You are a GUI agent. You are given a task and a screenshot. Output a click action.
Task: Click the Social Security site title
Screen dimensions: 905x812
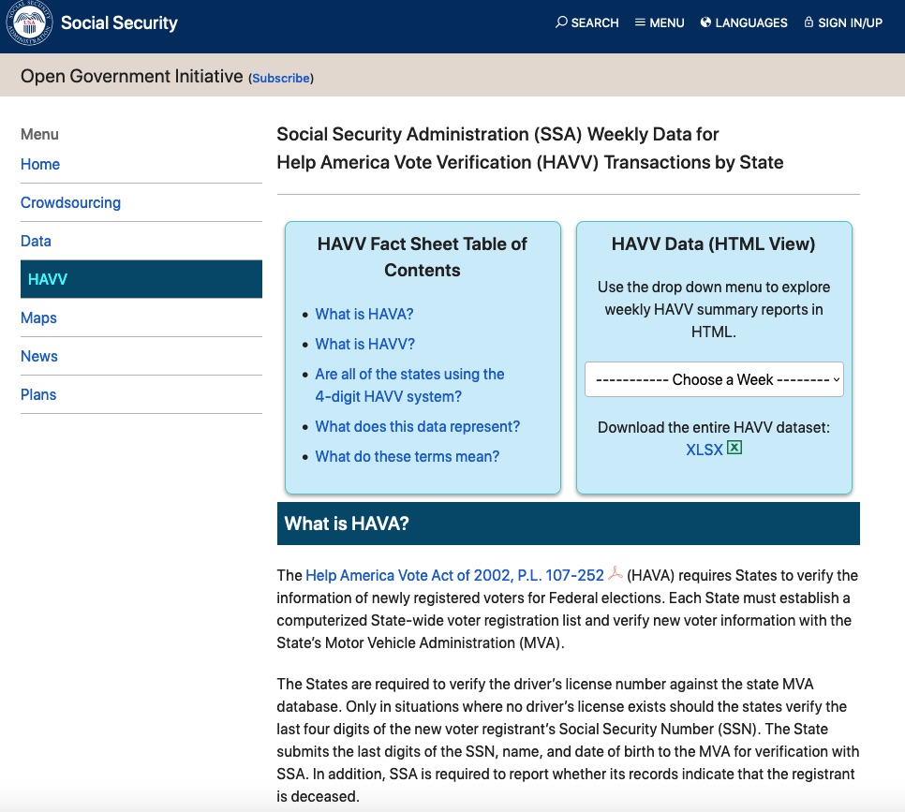pyautogui.click(x=119, y=22)
